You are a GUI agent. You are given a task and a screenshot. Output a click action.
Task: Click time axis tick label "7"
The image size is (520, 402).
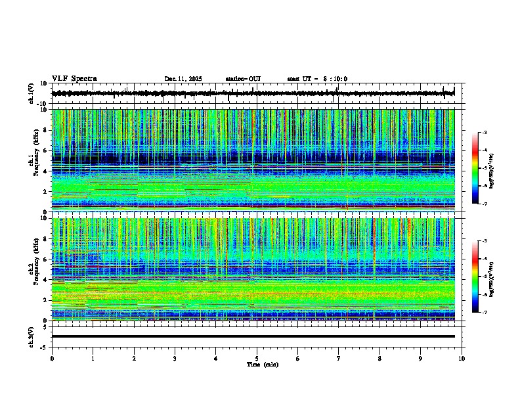tap(339, 359)
